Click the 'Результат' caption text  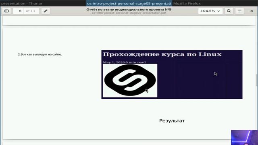[x=172, y=121]
